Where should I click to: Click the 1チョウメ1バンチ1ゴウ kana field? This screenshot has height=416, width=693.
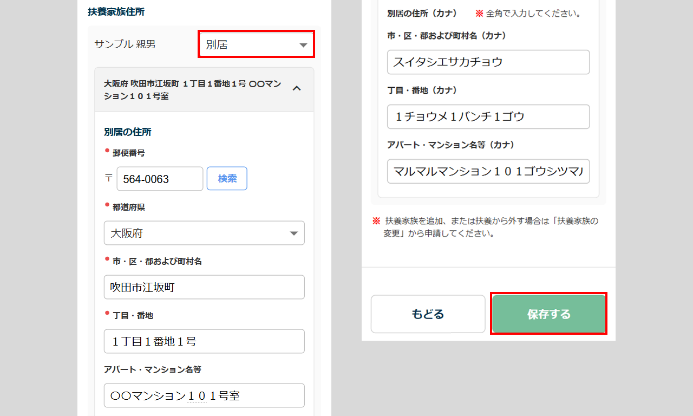pos(488,117)
